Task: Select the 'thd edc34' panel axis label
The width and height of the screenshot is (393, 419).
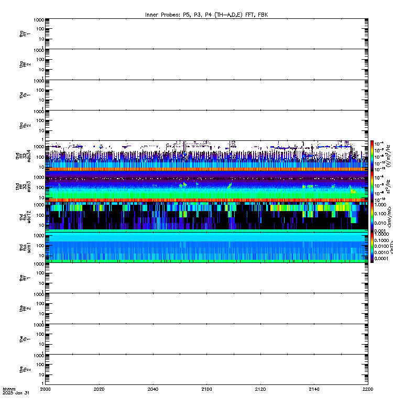Action: (23, 156)
